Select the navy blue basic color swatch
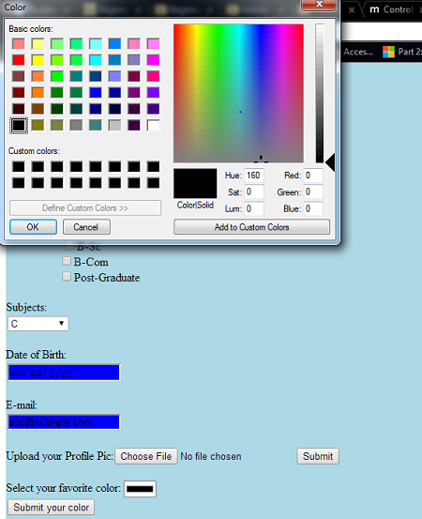The image size is (422, 519). pyautogui.click(x=96, y=109)
